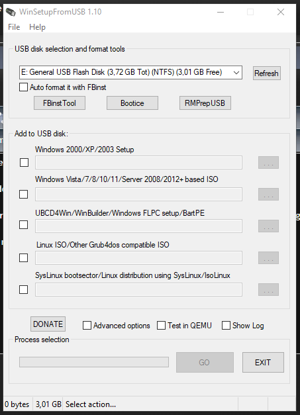Click the Linux ISO/Grub4dos path field
This screenshot has height=415, width=300.
point(139,257)
